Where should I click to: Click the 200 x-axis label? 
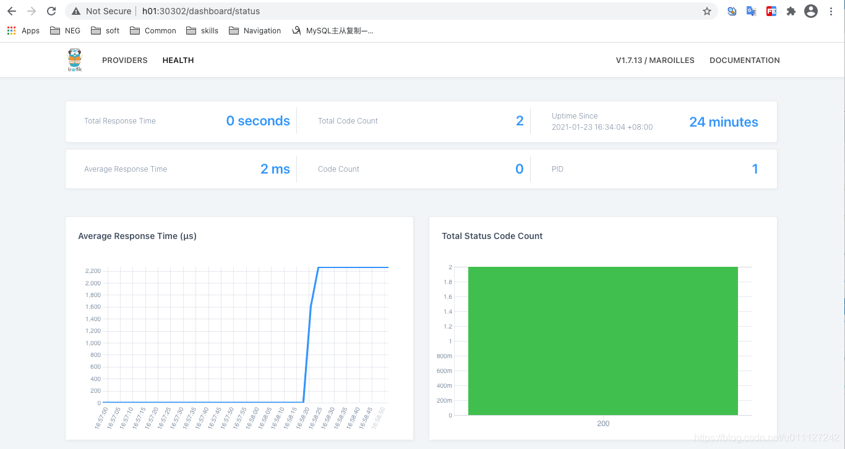pos(603,424)
